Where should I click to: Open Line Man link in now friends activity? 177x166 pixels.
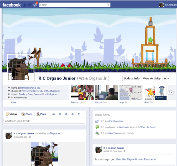point(113,133)
